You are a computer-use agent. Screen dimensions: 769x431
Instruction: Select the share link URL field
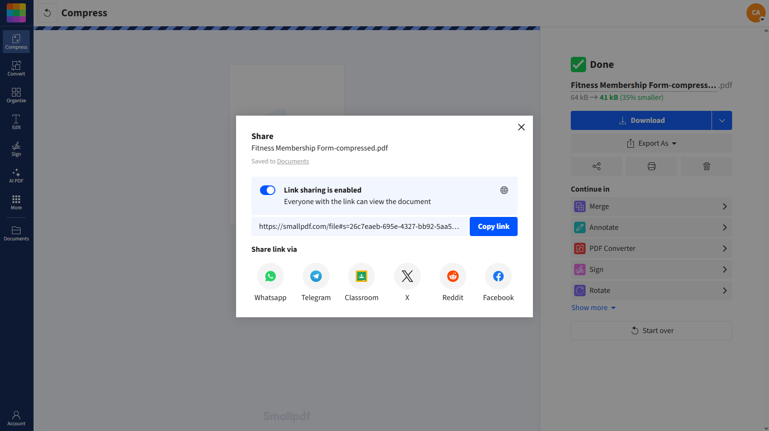click(x=359, y=226)
